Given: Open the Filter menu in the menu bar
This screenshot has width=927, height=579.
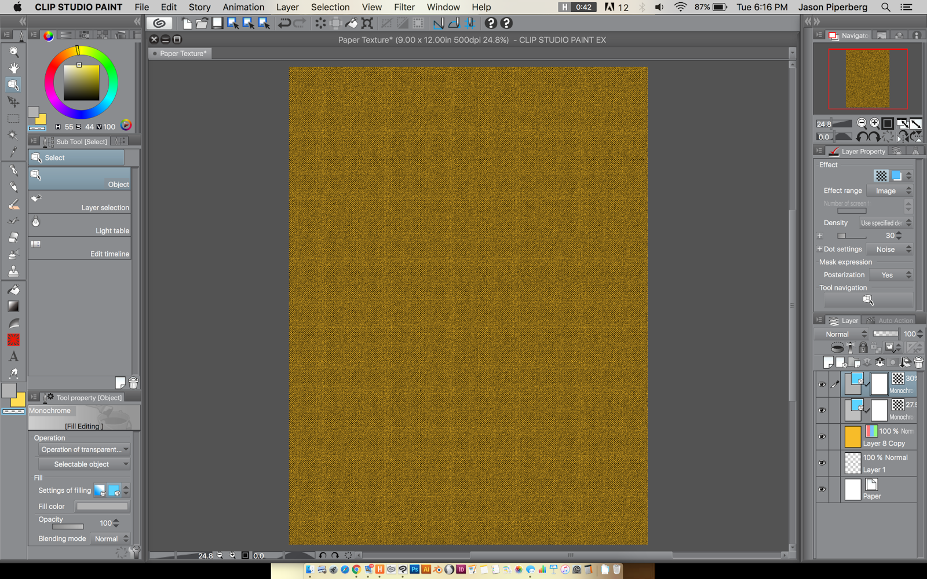Looking at the screenshot, I should [x=404, y=7].
